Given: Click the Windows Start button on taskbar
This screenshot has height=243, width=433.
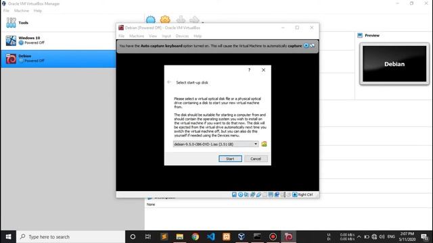Looking at the screenshot, I should [x=8, y=237].
